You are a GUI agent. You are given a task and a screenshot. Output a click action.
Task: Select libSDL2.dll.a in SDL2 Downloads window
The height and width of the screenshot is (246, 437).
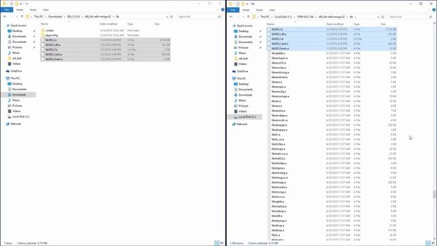click(x=105, y=44)
